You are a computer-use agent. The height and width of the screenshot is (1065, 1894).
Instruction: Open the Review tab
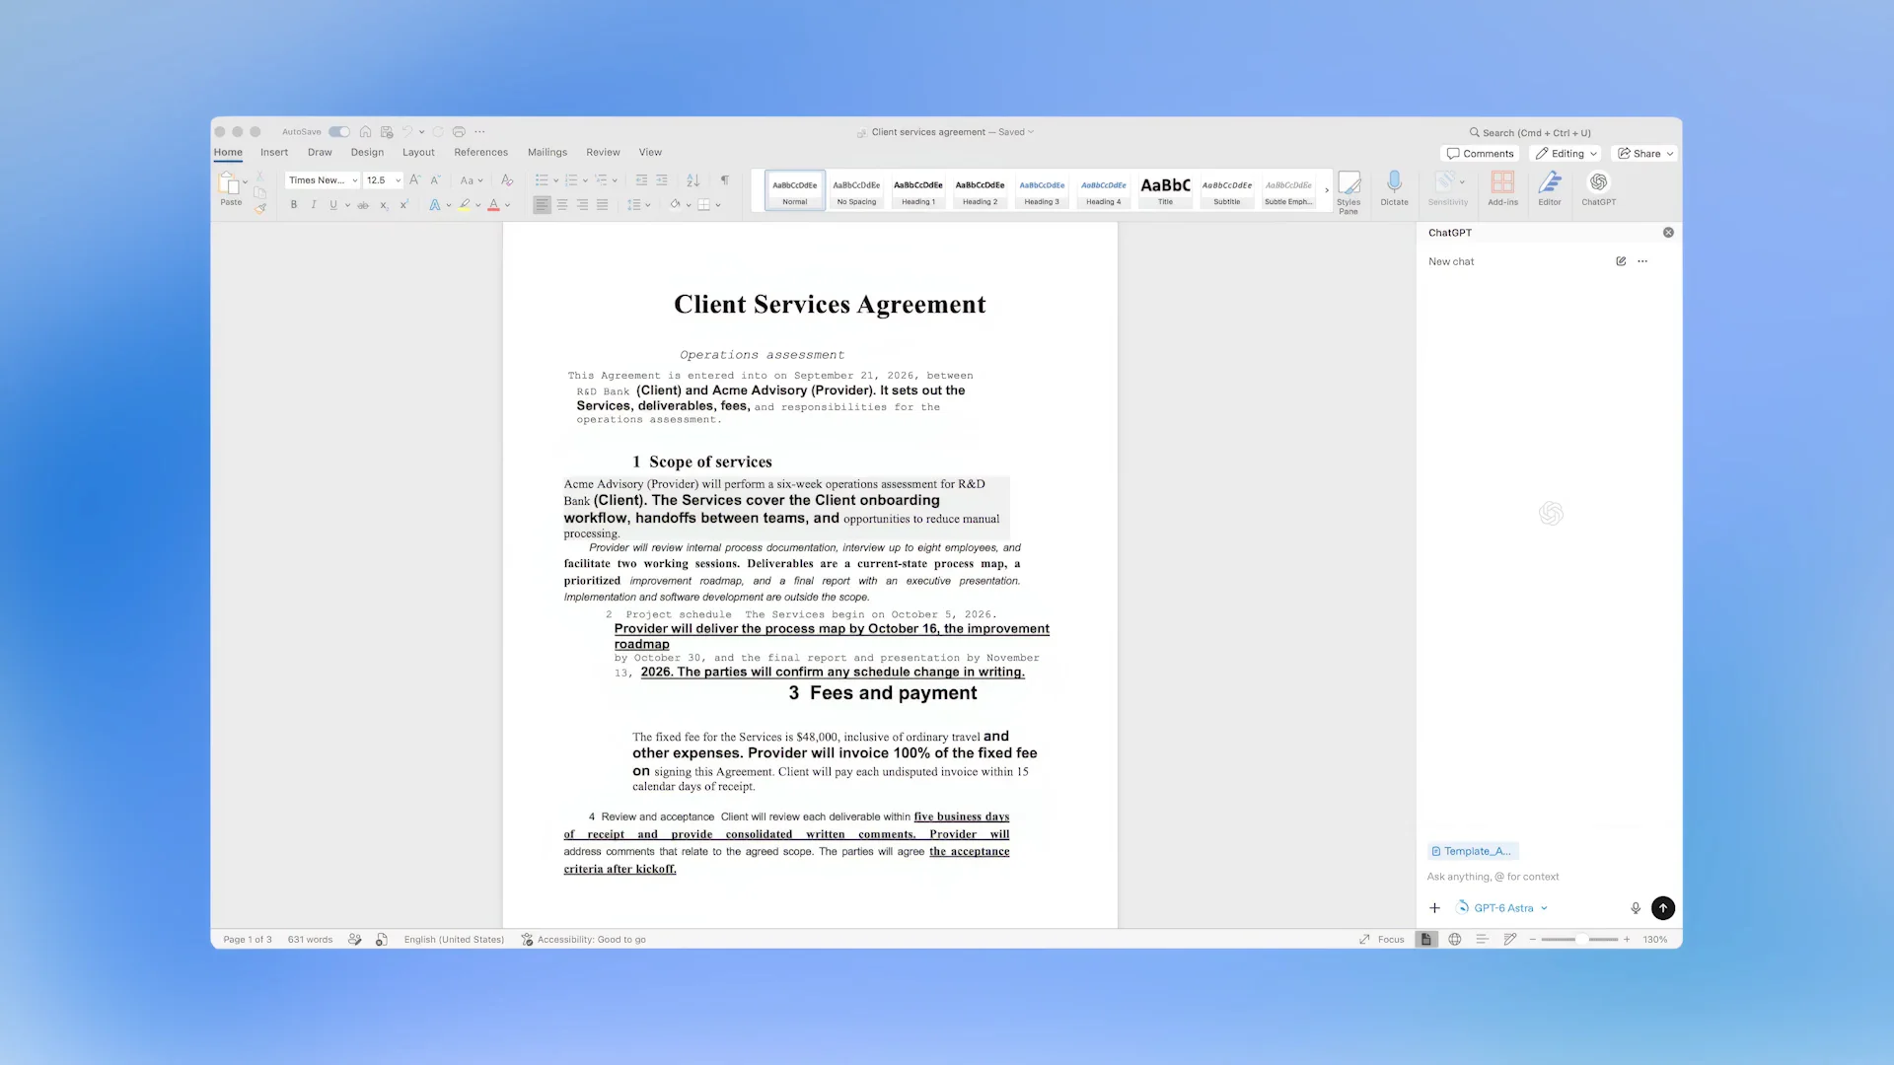603,153
